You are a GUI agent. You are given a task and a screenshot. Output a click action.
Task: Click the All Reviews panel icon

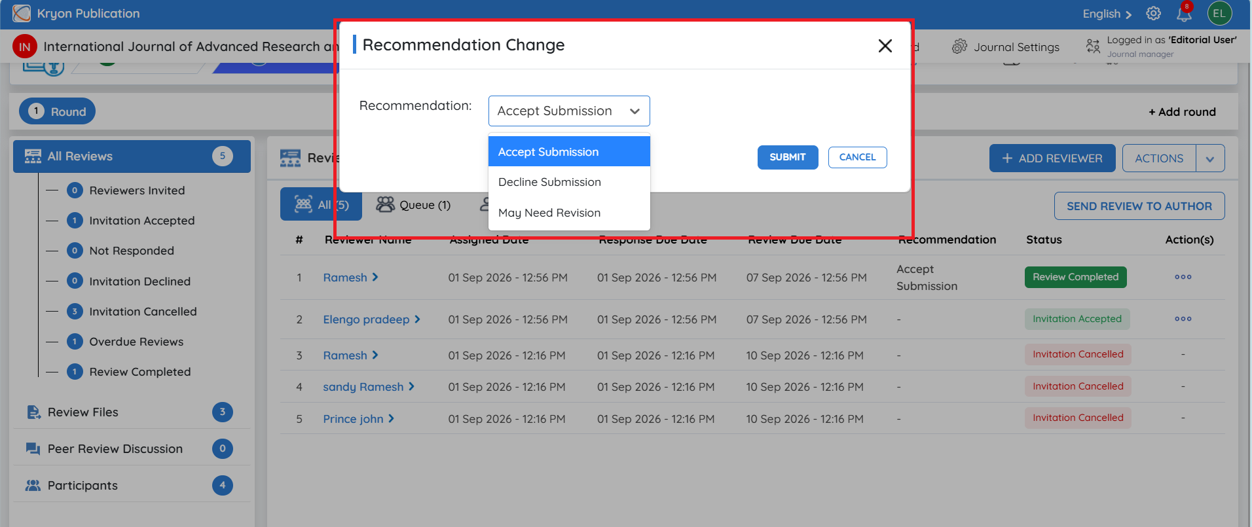click(33, 156)
